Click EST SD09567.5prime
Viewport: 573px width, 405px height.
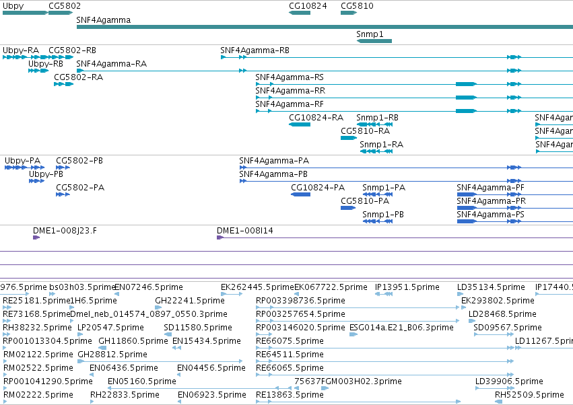click(508, 328)
